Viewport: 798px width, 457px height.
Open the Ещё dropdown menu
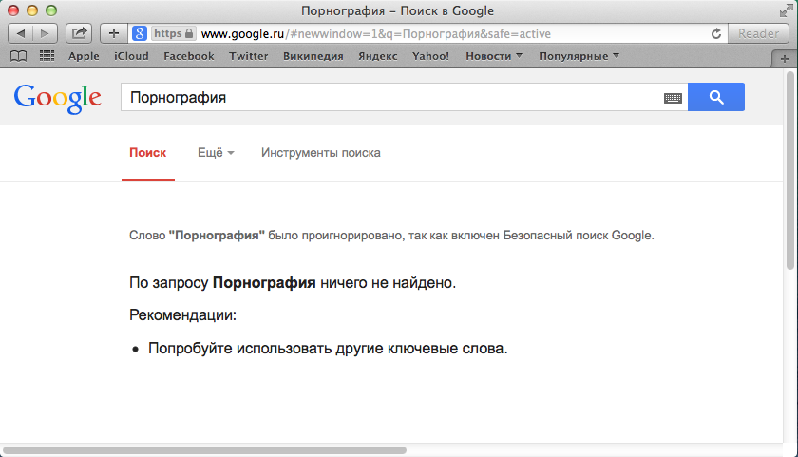(216, 153)
